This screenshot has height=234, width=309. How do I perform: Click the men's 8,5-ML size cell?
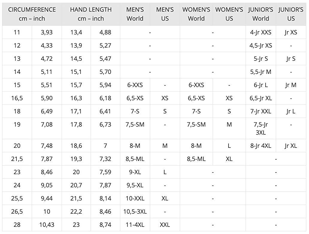point(135,159)
